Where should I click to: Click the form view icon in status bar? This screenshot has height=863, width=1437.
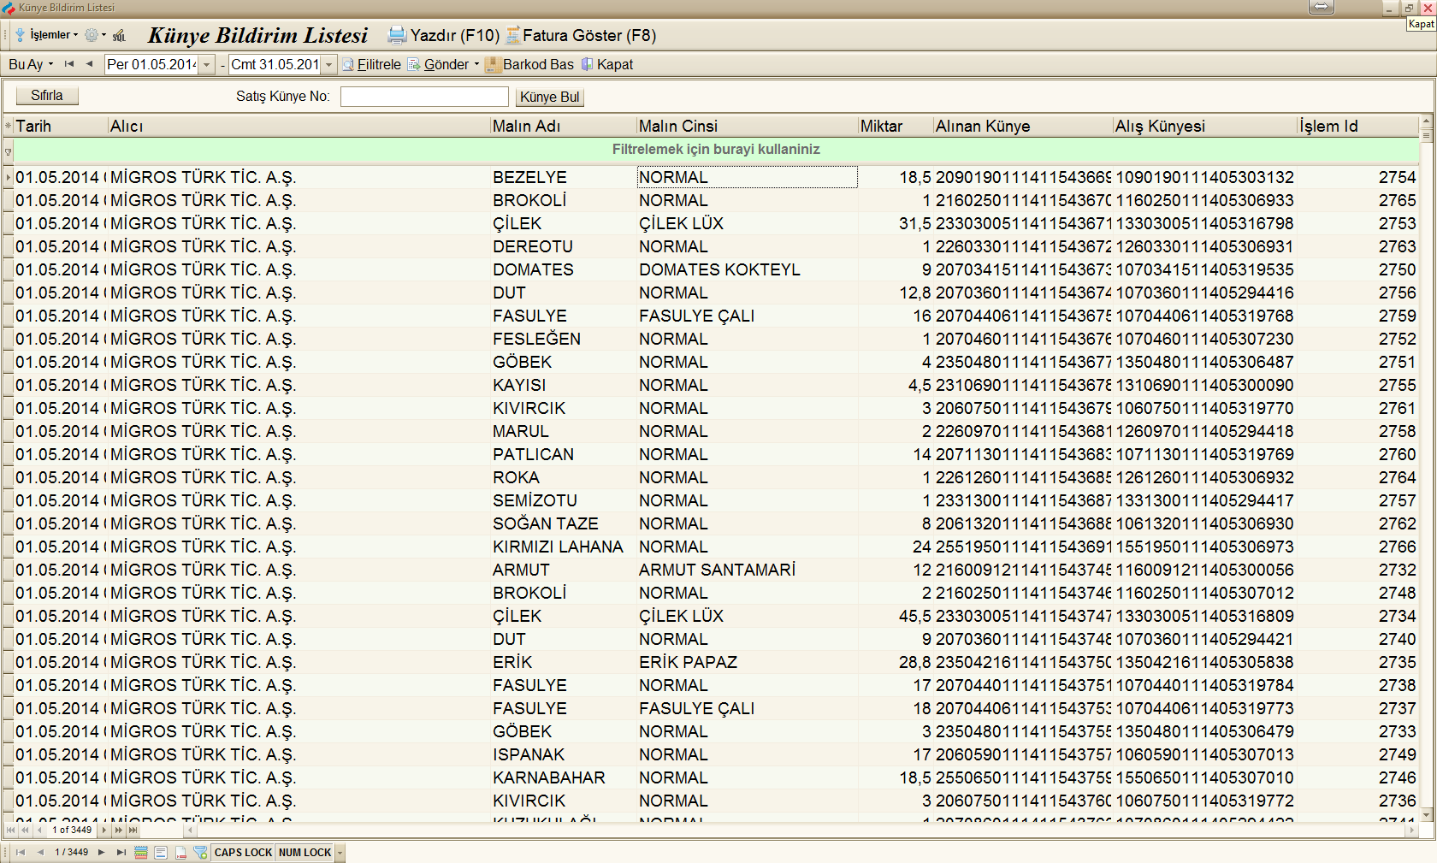click(x=161, y=852)
